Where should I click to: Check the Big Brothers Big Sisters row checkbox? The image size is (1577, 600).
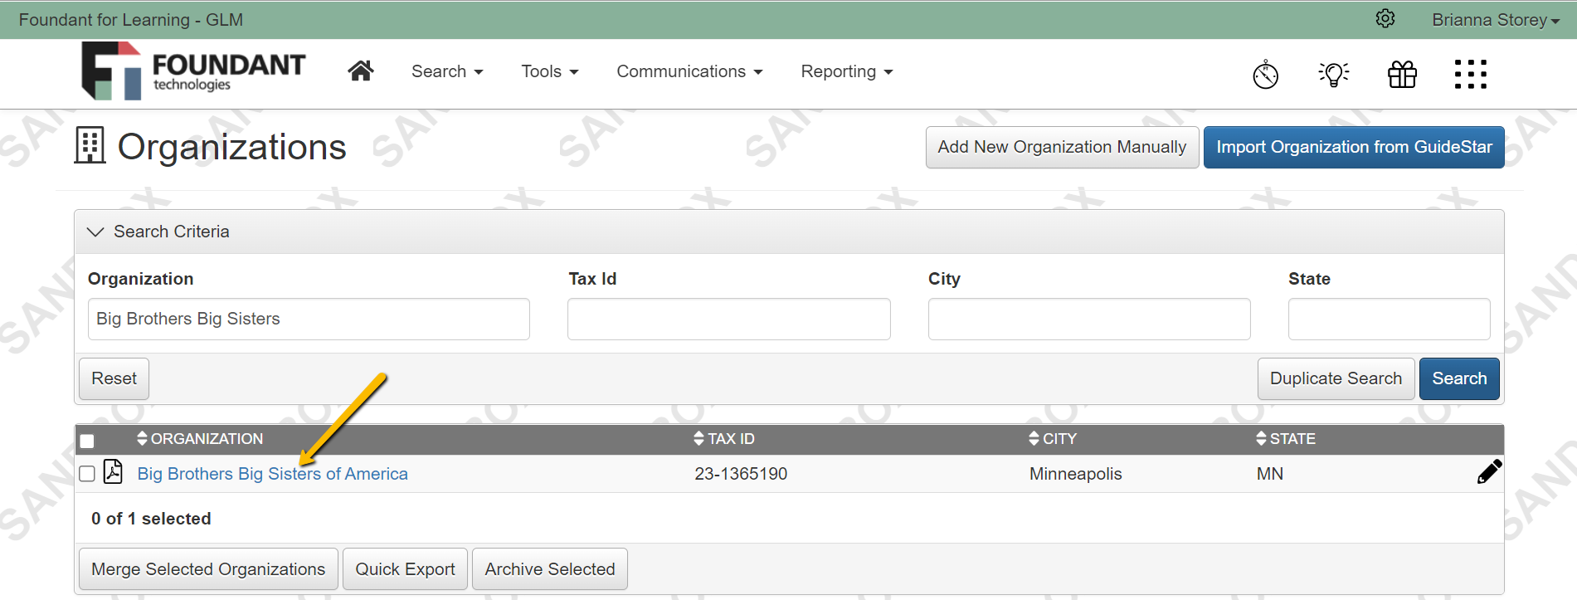pos(87,474)
